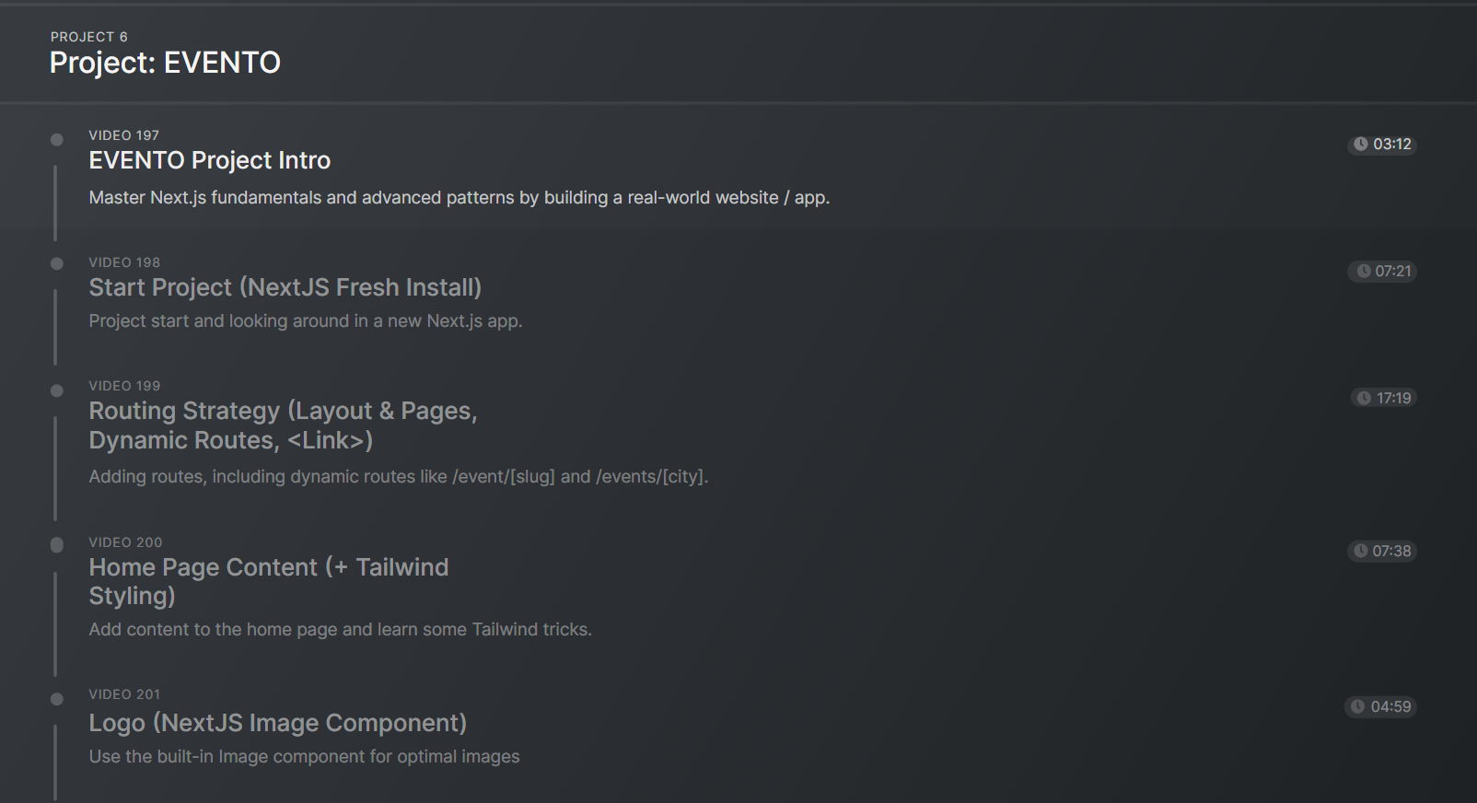Click the timeline dot for Video 198
This screenshot has height=803, width=1477.
point(57,264)
